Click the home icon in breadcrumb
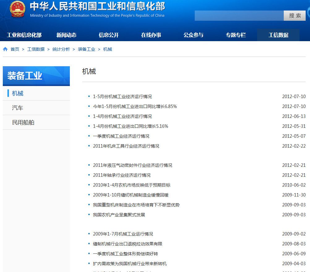Image resolution: width=310 pixels, height=272 pixels. pyautogui.click(x=5, y=49)
